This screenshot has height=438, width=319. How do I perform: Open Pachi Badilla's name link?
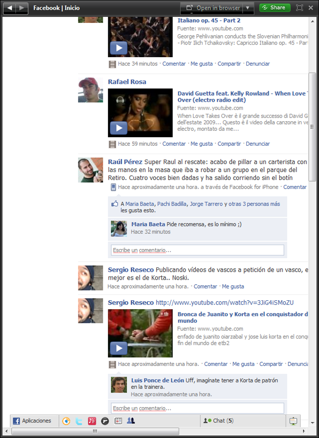pyautogui.click(x=172, y=204)
